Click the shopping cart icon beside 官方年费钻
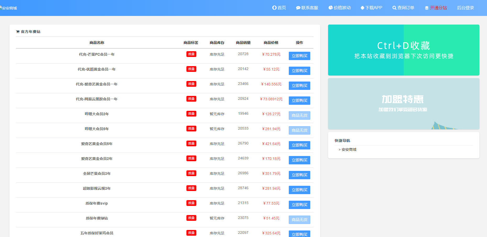 click(x=18, y=32)
